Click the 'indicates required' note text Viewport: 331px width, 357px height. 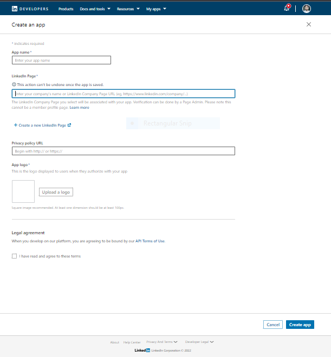pos(28,43)
